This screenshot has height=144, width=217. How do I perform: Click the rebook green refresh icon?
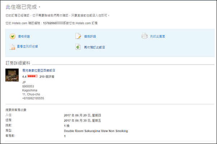tap(78, 47)
